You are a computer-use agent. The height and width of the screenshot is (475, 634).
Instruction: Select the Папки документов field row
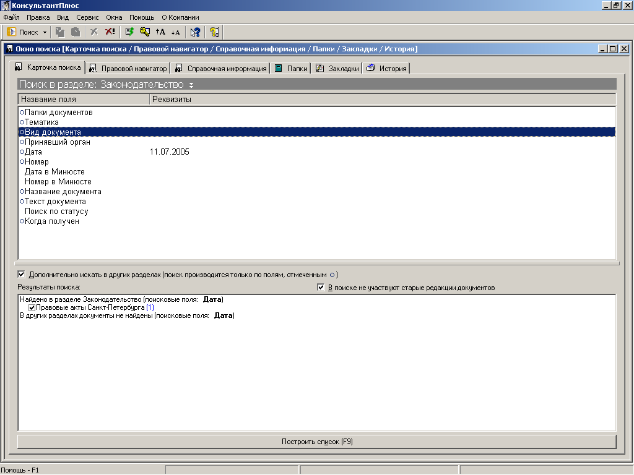pyautogui.click(x=317, y=113)
